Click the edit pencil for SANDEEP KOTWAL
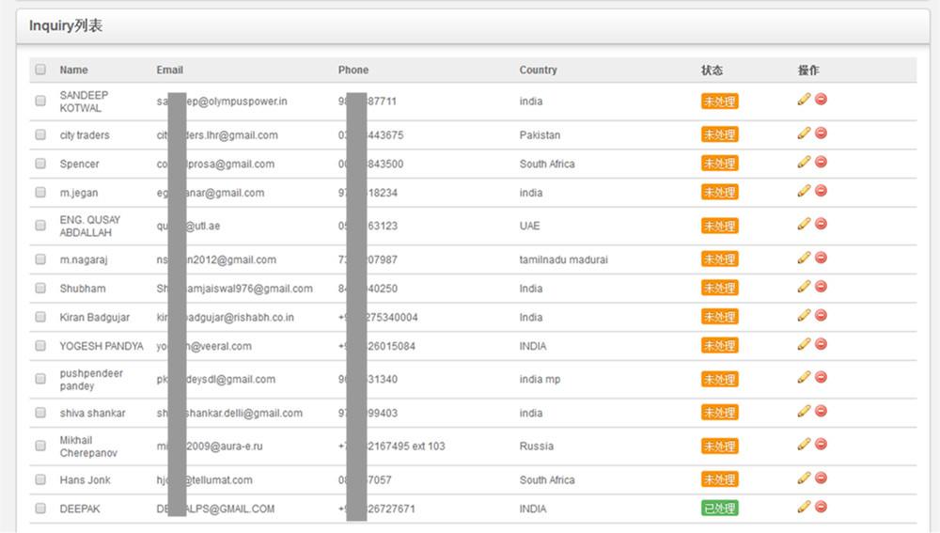The image size is (940, 533). point(804,99)
